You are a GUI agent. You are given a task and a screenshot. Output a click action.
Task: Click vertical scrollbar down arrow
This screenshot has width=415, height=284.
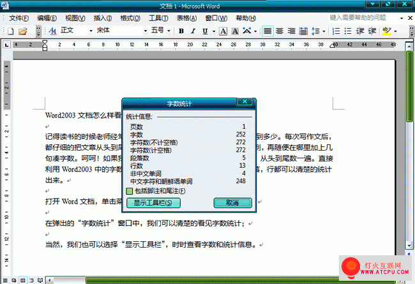[409, 245]
